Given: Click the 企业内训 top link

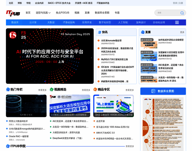Looking at the screenshot, I should 39,3.
